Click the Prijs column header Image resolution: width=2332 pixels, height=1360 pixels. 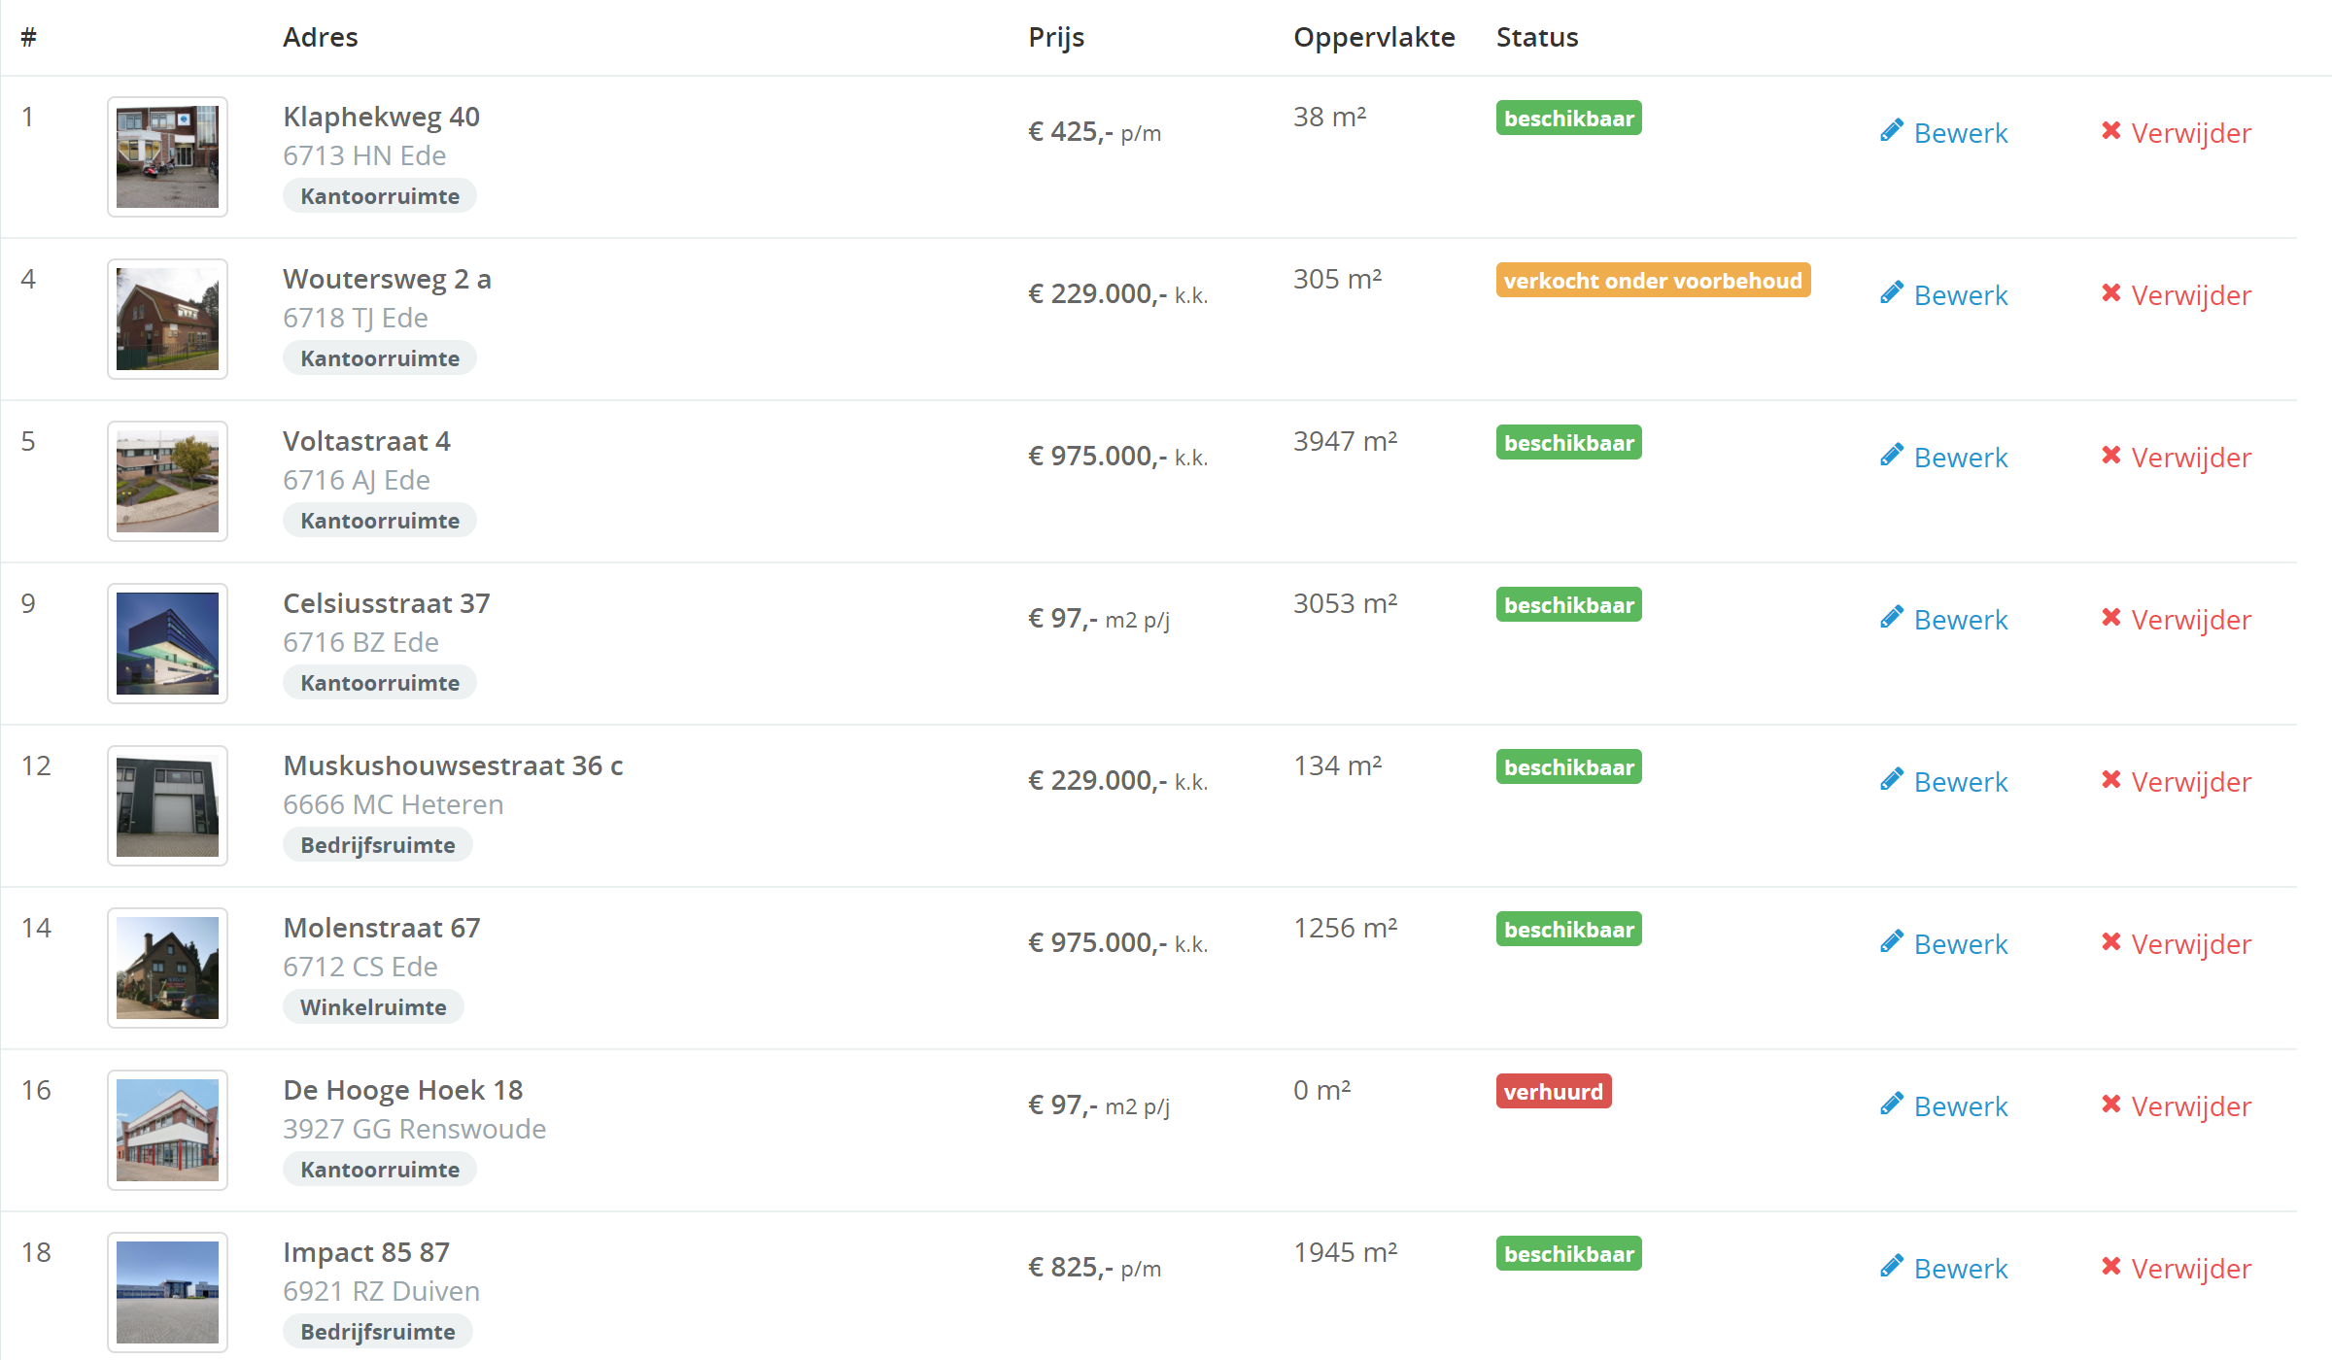coord(1056,37)
